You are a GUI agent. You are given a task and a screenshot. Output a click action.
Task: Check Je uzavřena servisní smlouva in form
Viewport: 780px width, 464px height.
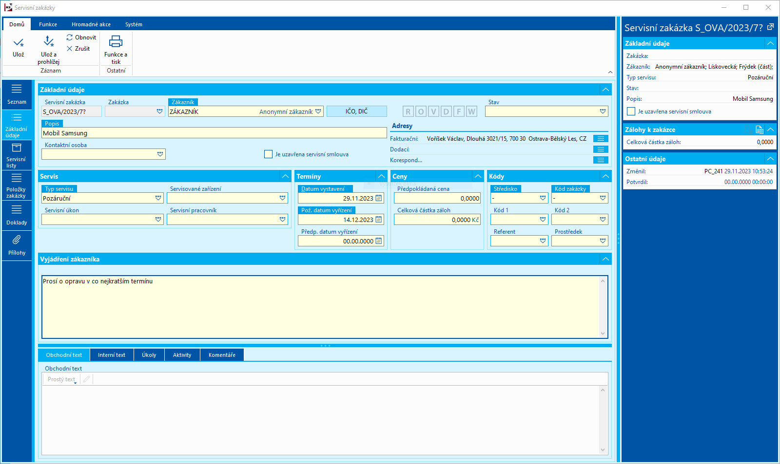[268, 154]
